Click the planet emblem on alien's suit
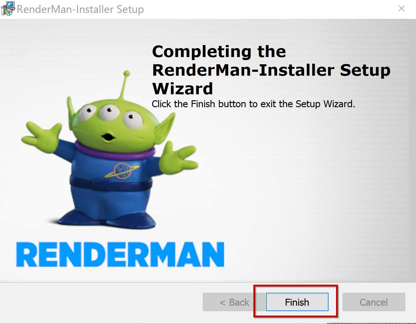This screenshot has height=324, width=416. click(122, 171)
